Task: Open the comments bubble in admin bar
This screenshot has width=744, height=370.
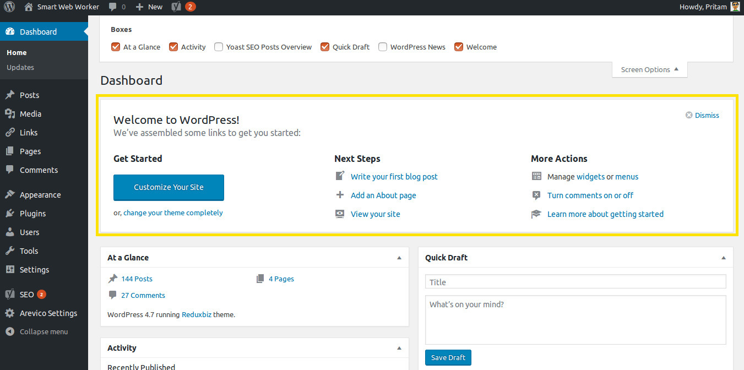Action: click(112, 7)
